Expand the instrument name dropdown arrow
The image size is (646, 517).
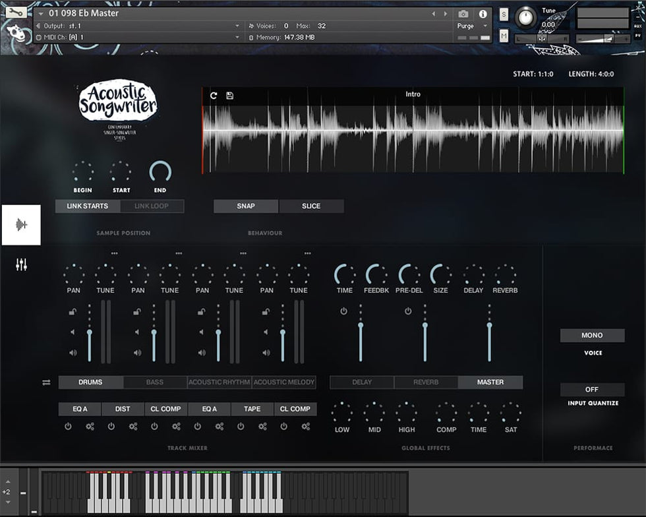(42, 13)
